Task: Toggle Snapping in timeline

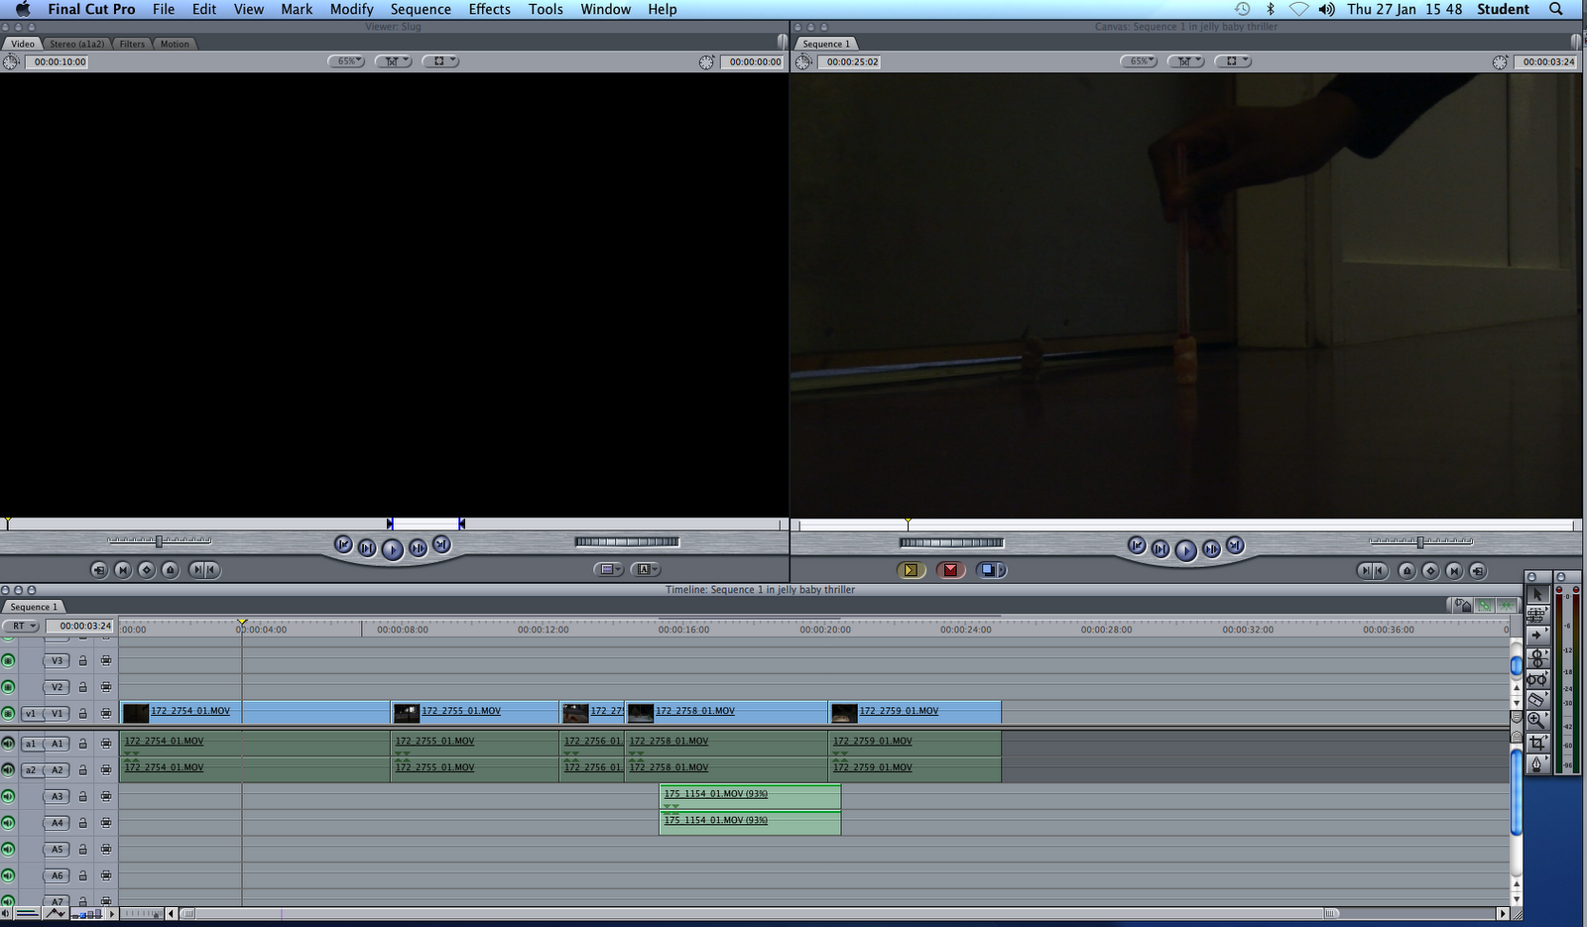Action: click(x=1507, y=605)
